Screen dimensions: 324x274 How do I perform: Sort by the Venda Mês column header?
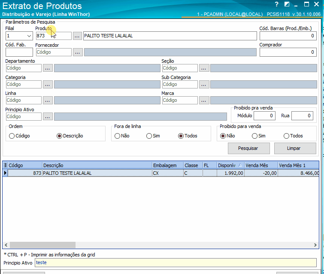pyautogui.click(x=261, y=165)
